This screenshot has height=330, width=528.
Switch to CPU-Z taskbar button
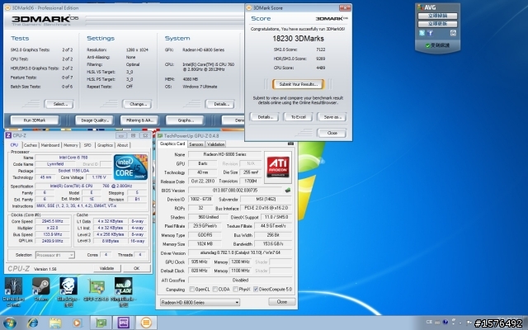pos(123,323)
